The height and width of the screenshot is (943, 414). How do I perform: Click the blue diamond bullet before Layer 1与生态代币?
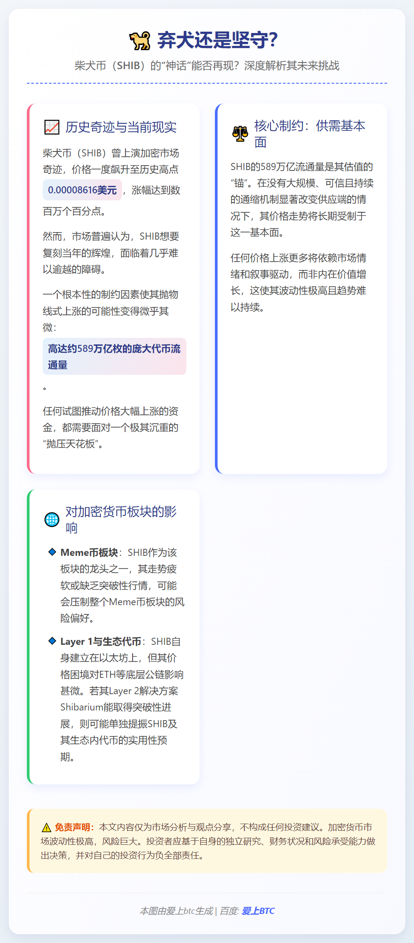[52, 641]
